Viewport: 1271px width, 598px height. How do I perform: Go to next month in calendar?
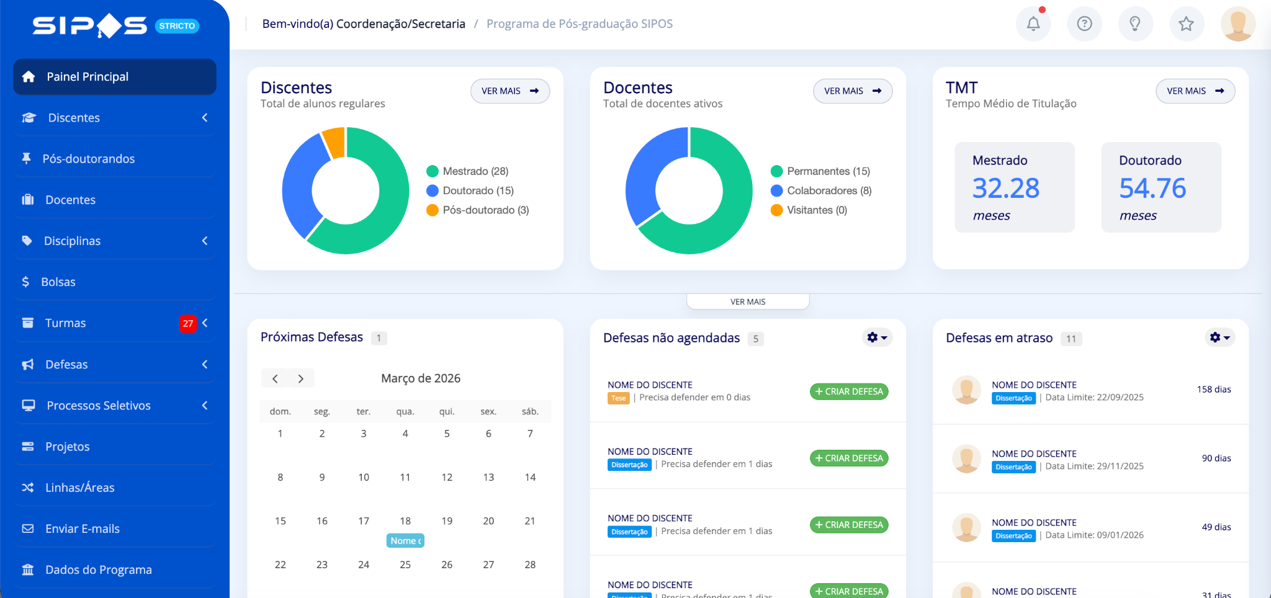pos(301,378)
